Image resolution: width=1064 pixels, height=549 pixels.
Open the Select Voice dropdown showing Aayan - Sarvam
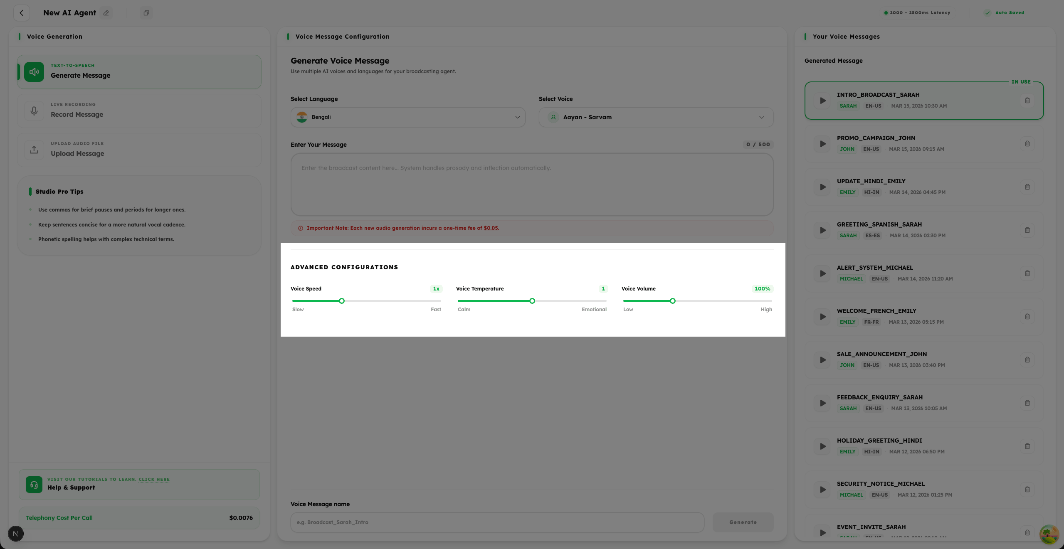coord(656,117)
